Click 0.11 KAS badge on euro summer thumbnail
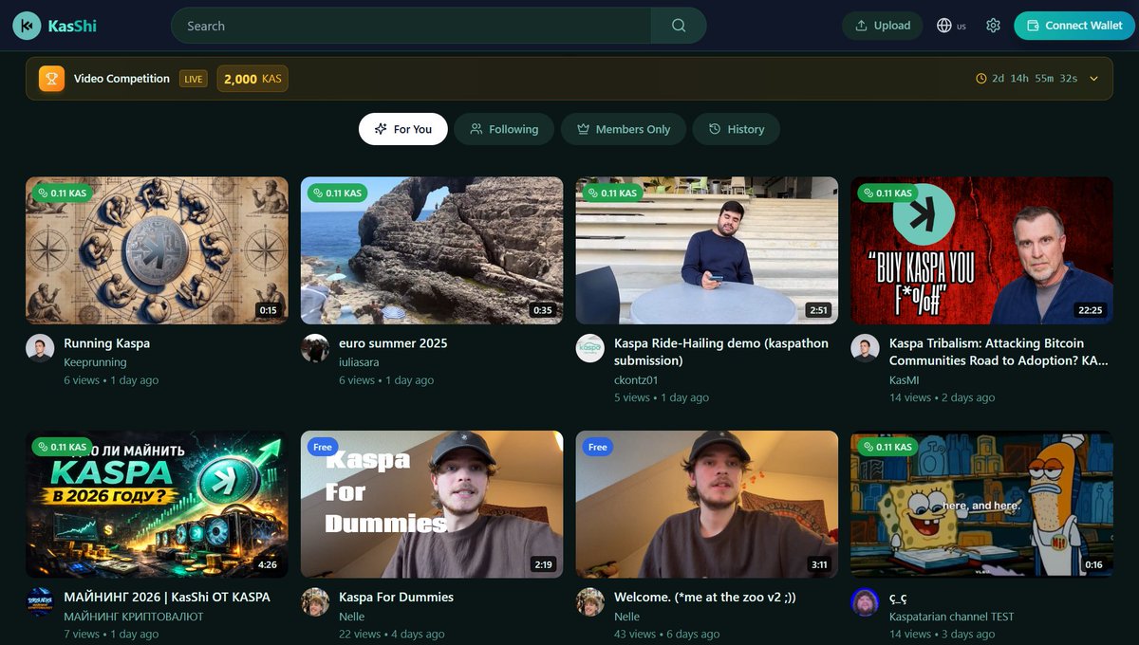The height and width of the screenshot is (645, 1139). (x=337, y=193)
